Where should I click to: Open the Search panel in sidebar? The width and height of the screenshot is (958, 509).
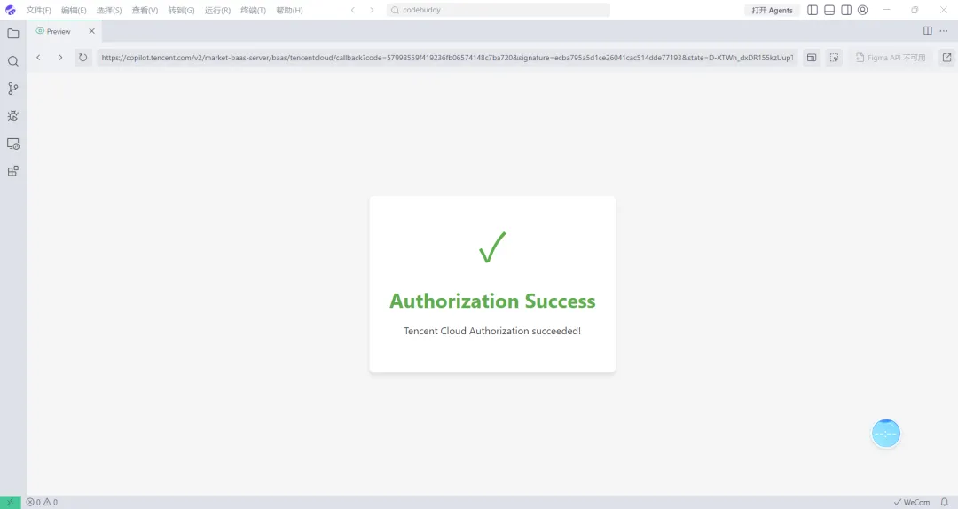tap(12, 61)
